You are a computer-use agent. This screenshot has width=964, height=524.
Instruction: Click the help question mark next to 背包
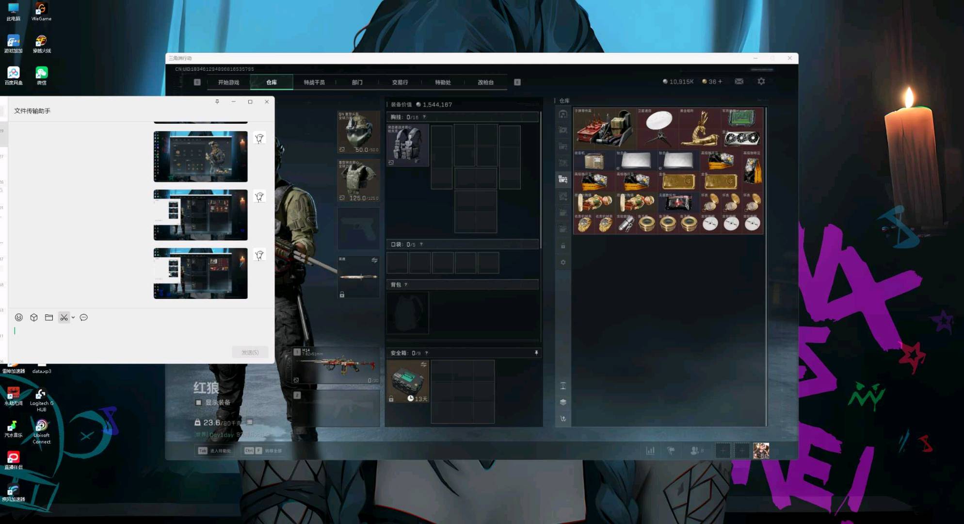click(x=406, y=284)
